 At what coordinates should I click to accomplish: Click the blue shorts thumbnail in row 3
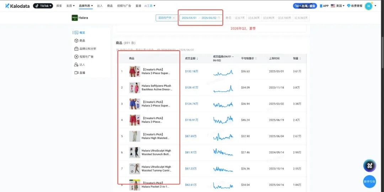point(135,104)
